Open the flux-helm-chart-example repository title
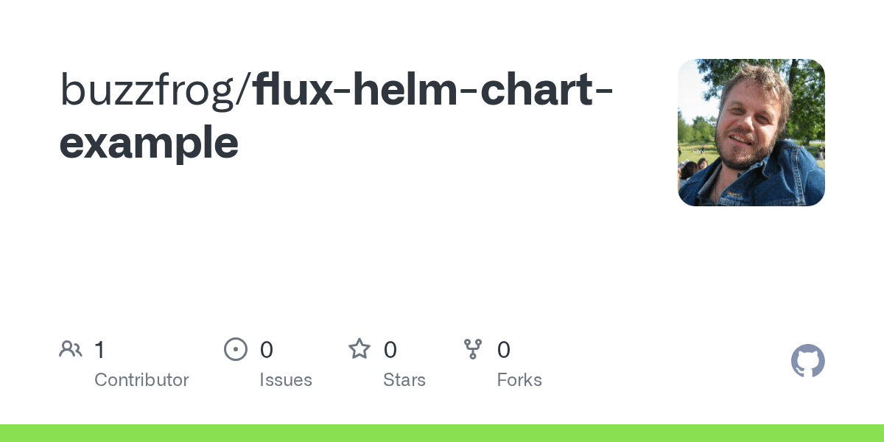This screenshot has width=884, height=442. coord(338,116)
